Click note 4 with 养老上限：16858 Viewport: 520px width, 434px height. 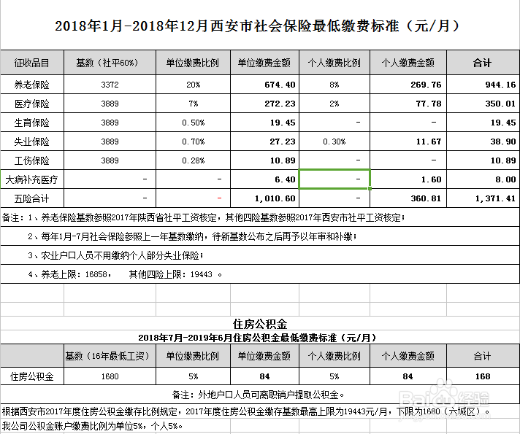coord(260,274)
